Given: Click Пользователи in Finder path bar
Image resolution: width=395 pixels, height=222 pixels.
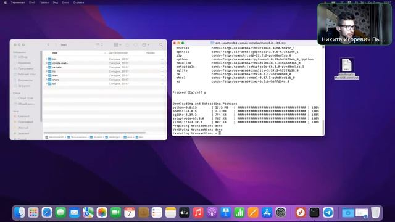Looking at the screenshot, I should (77, 137).
